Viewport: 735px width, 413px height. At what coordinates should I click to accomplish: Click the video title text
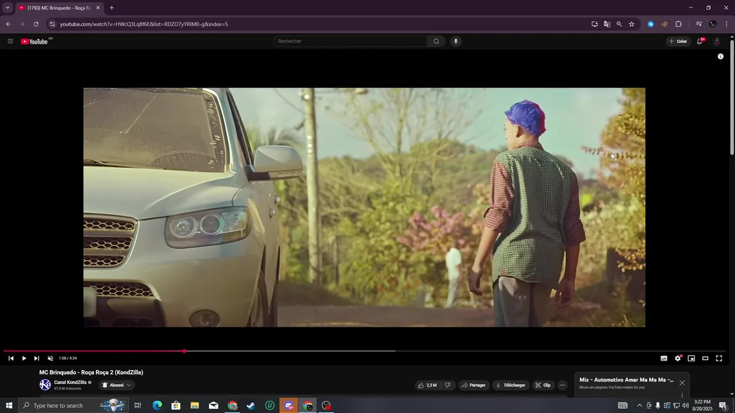[x=91, y=372]
